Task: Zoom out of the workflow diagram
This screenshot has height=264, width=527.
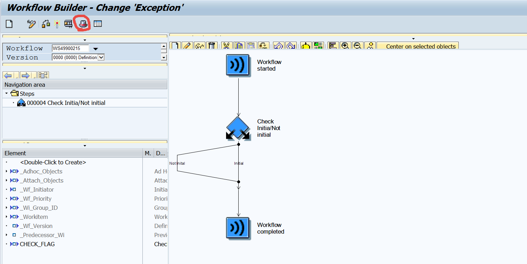Action: [x=357, y=45]
